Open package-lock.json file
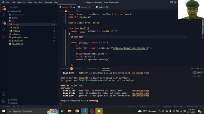 pos(32,37)
